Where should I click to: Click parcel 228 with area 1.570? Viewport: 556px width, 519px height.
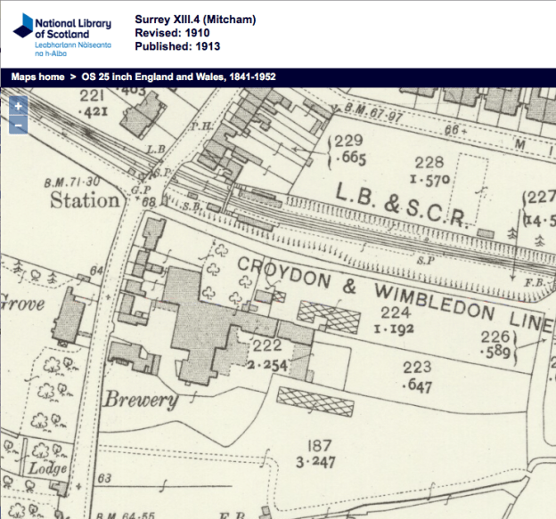pos(431,171)
